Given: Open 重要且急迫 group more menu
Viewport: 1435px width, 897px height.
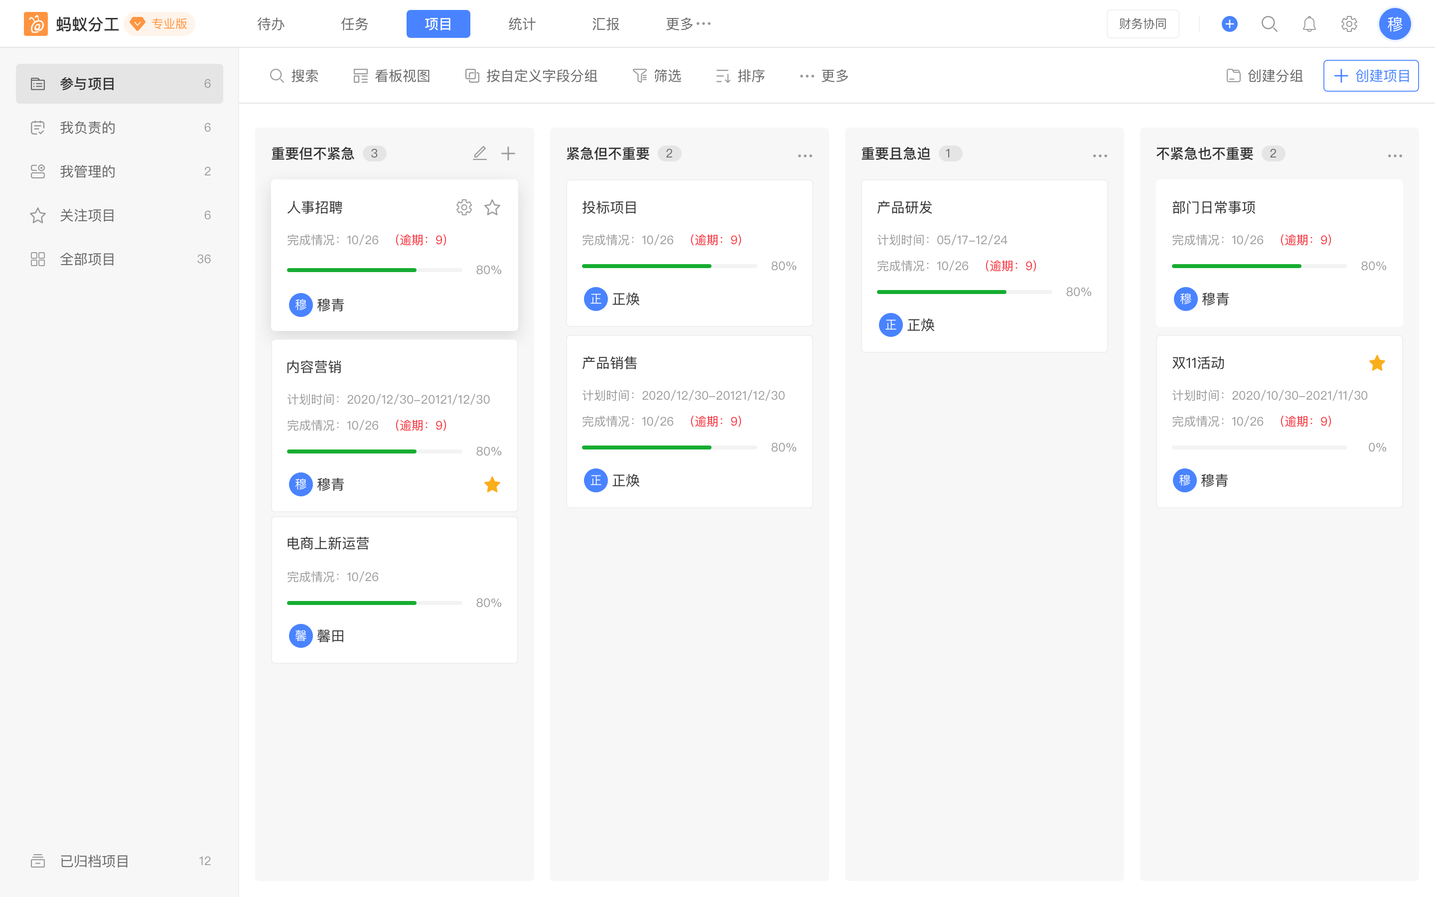Looking at the screenshot, I should pos(1100,155).
